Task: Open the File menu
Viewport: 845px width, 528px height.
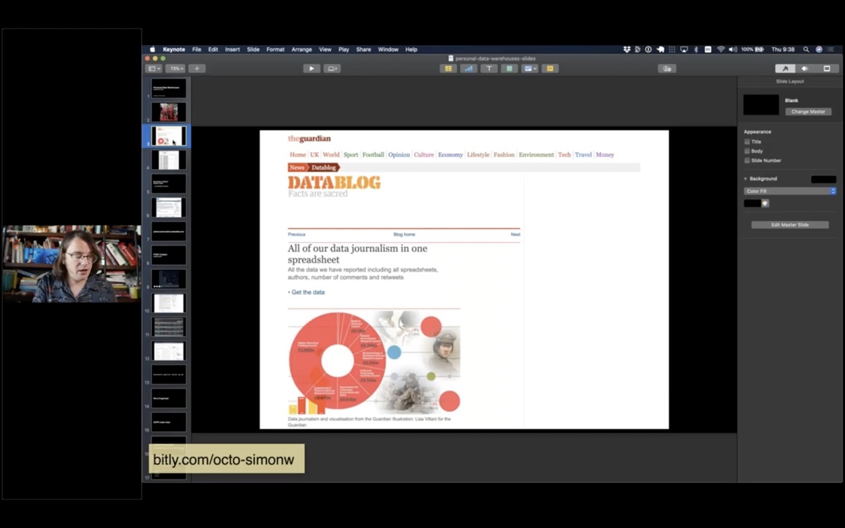Action: coord(196,49)
